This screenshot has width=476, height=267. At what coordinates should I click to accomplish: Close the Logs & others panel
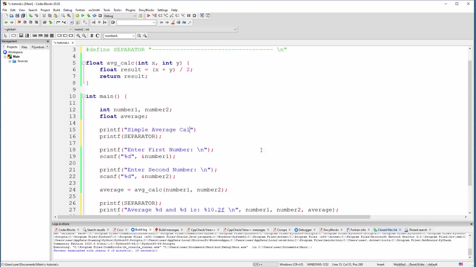pos(471,224)
